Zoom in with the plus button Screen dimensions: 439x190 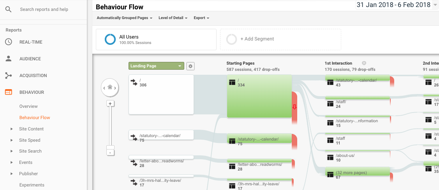pos(110,104)
